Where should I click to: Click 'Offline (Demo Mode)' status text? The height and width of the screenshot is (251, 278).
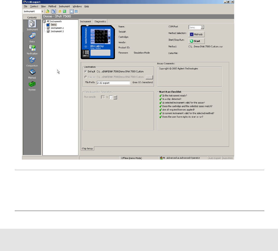click(131, 158)
